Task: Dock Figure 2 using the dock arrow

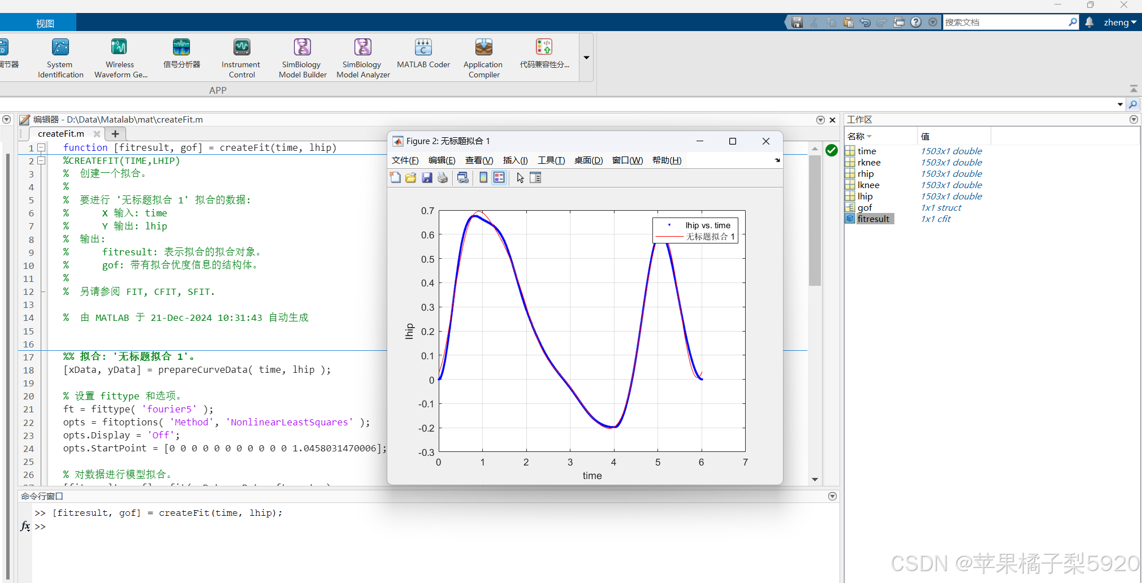Action: (x=777, y=160)
